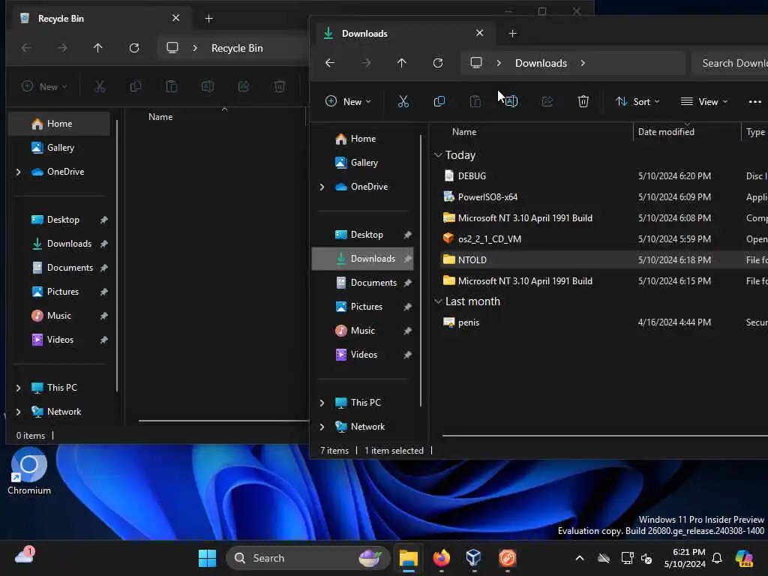The height and width of the screenshot is (576, 768).
Task: Expand OneDrive in Downloads sidebar
Action: point(322,187)
